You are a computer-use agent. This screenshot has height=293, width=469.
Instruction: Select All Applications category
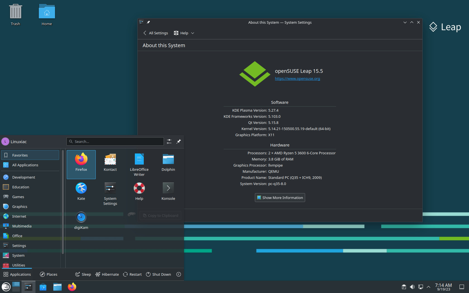point(30,165)
